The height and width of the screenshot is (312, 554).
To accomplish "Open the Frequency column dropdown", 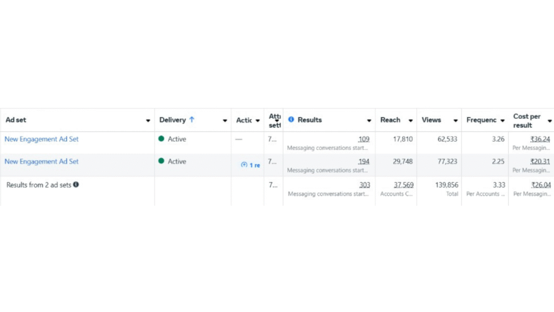I will [x=503, y=120].
